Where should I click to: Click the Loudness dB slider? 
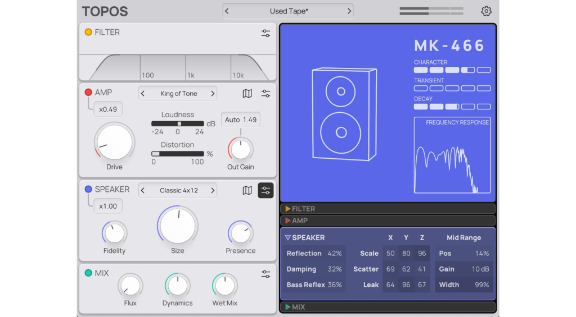pyautogui.click(x=178, y=123)
